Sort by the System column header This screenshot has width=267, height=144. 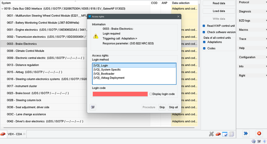[75, 3]
